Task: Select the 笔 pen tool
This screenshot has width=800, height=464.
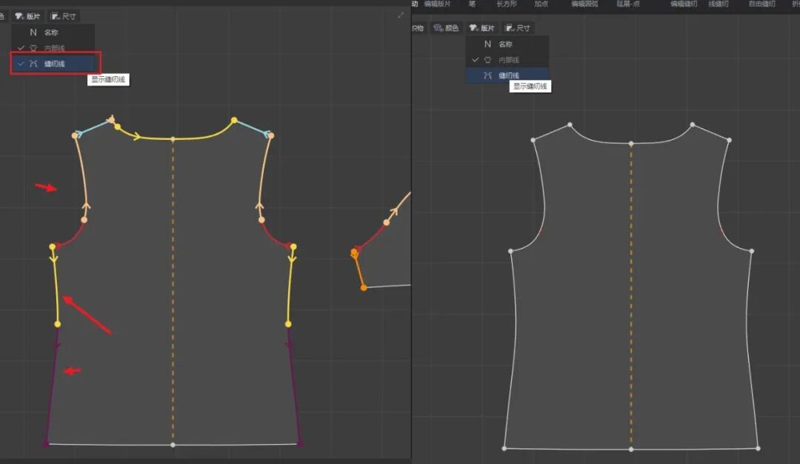Action: pyautogui.click(x=472, y=4)
